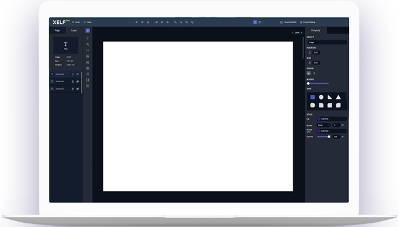399x227 pixels.
Task: Click the active selection tool at sidebar top
Action: [x=88, y=31]
